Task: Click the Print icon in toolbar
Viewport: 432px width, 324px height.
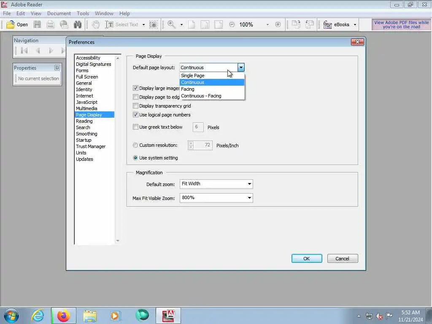Action: click(x=51, y=24)
